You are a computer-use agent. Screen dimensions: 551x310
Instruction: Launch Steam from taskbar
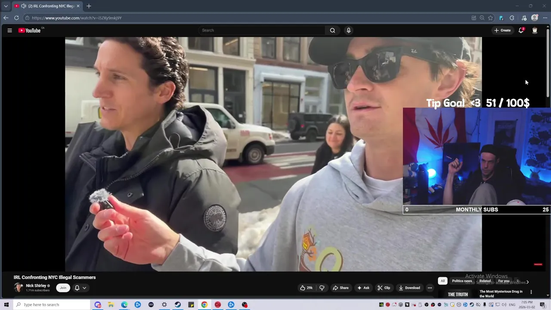pyautogui.click(x=177, y=305)
